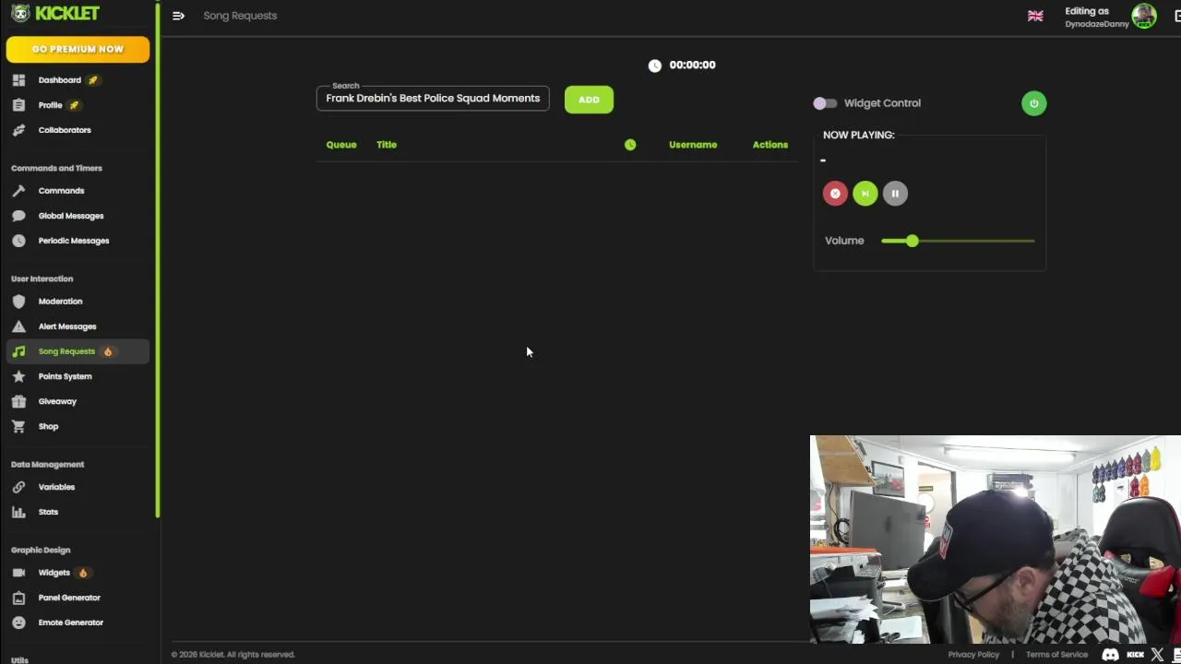Viewport: 1181px width, 664px height.
Task: Click the Points System star icon
Action: tap(18, 376)
